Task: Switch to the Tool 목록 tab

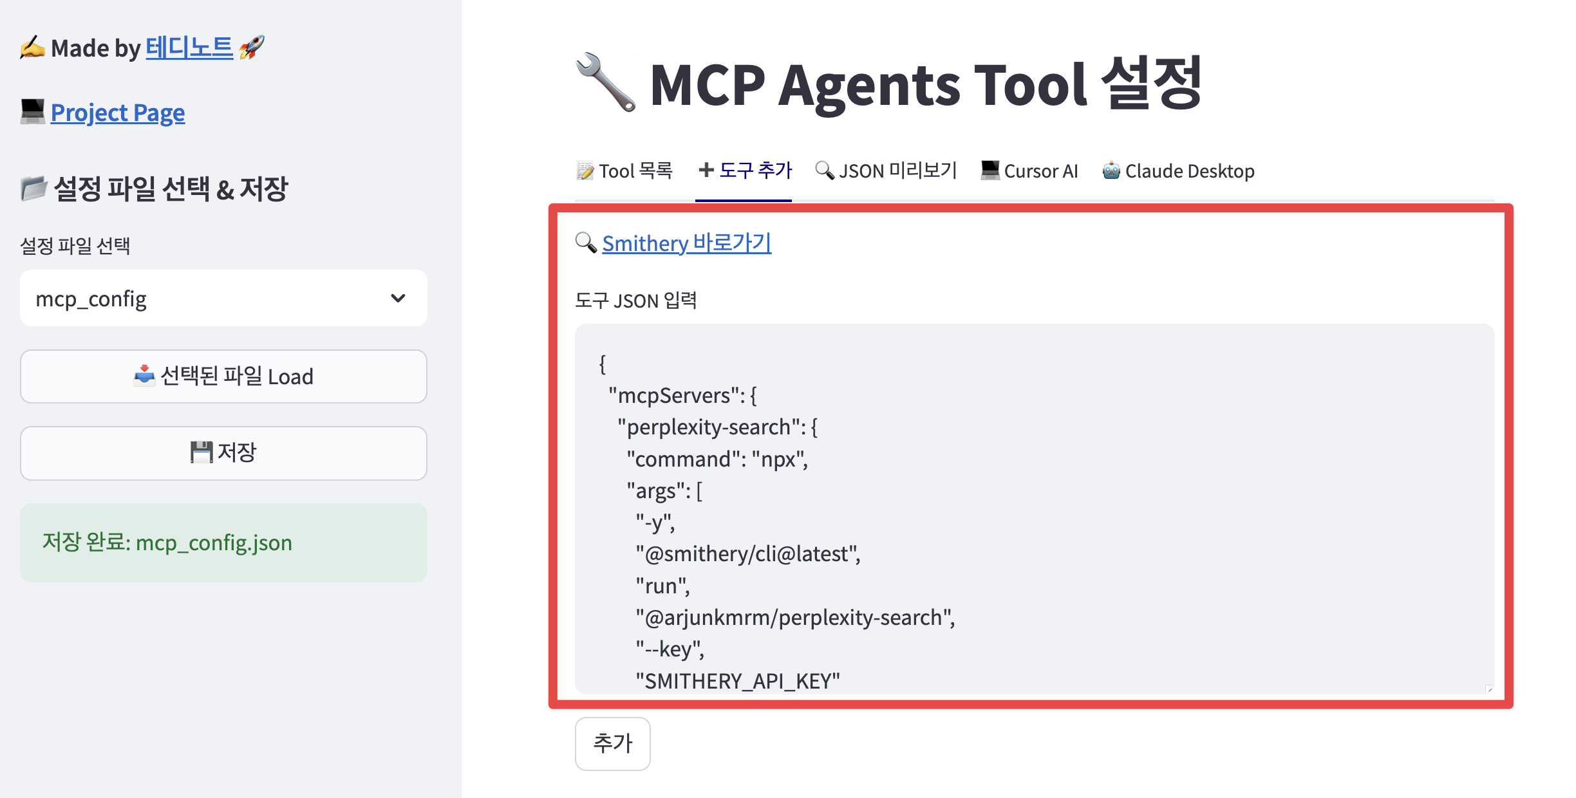Action: (x=624, y=171)
